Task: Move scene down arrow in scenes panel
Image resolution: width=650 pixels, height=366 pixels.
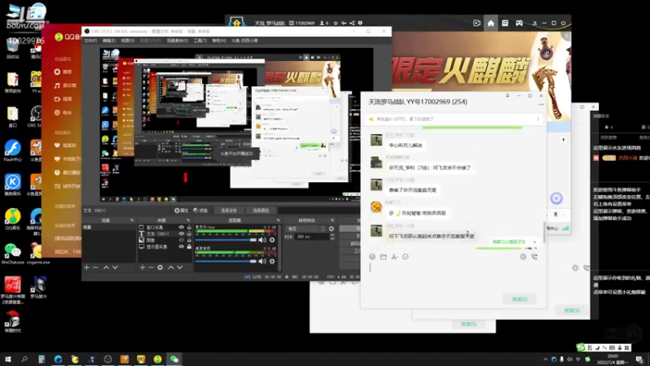Action: pos(115,268)
